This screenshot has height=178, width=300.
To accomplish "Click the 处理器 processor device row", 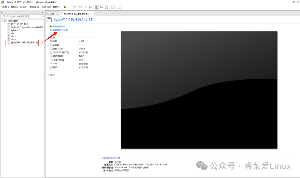I will point(73,45).
